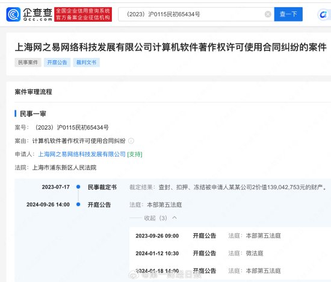Click the chevron arrow next to 收起 (3)
331x282 pixels.
(175, 218)
